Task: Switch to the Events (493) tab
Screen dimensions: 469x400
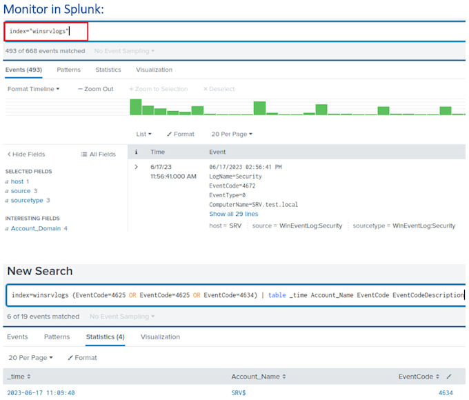Action: click(23, 70)
